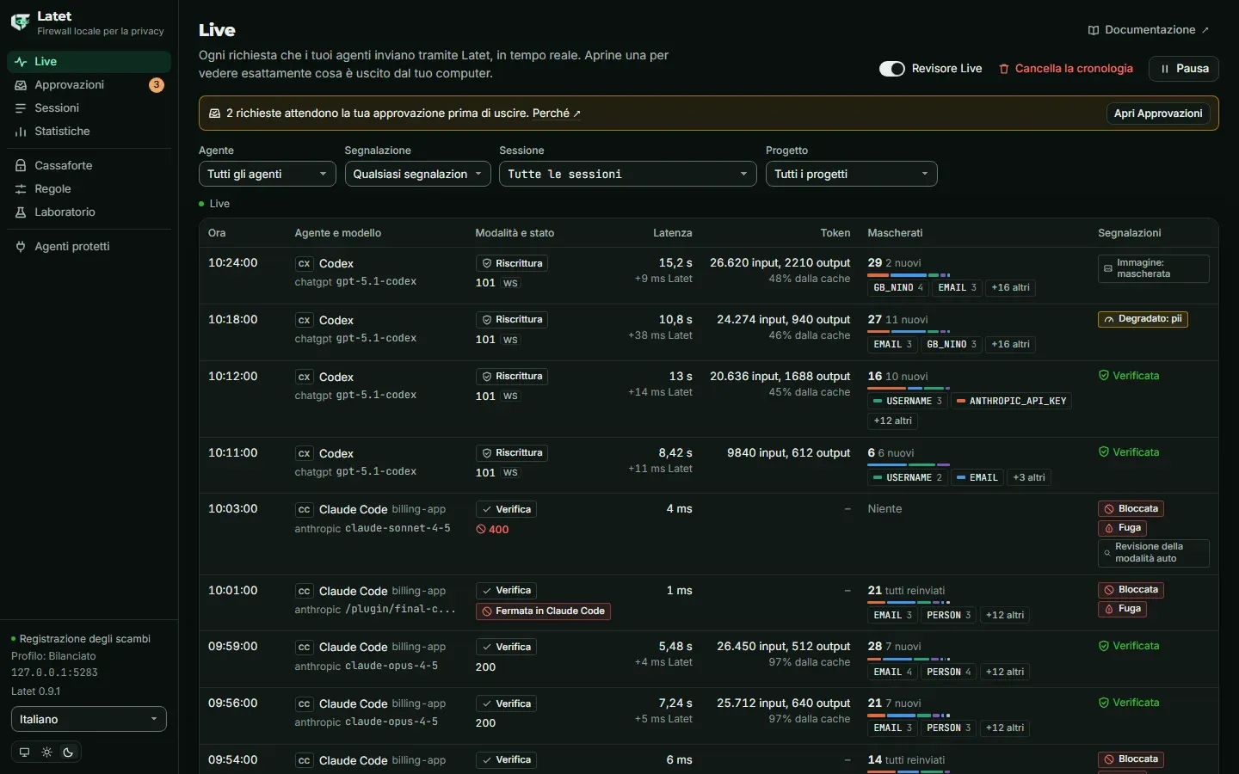Click the Cassaforte lock icon in sidebar
Viewport: 1239px width, 774px height.
pos(21,165)
